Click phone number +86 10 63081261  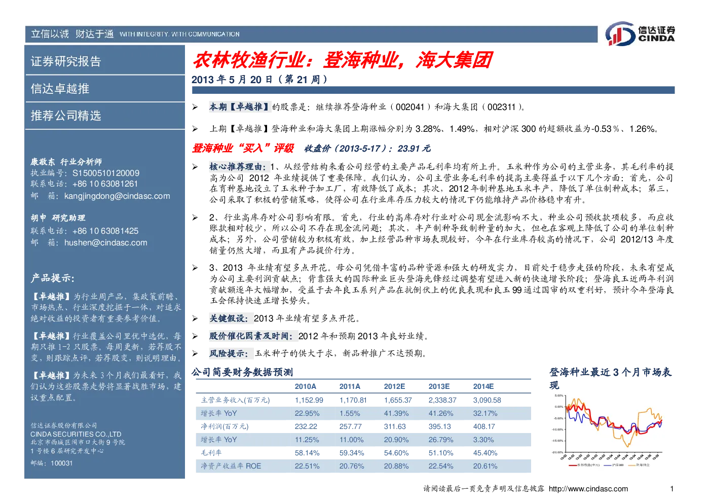[x=105, y=184]
